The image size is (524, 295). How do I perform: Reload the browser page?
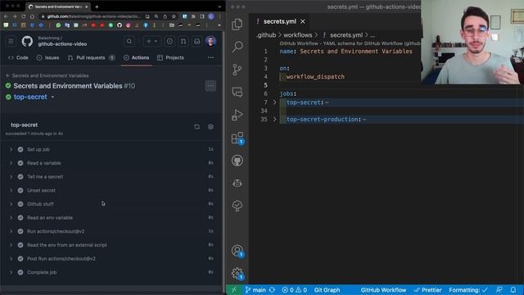(x=24, y=16)
